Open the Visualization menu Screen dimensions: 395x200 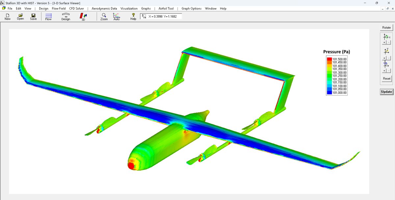click(x=129, y=8)
